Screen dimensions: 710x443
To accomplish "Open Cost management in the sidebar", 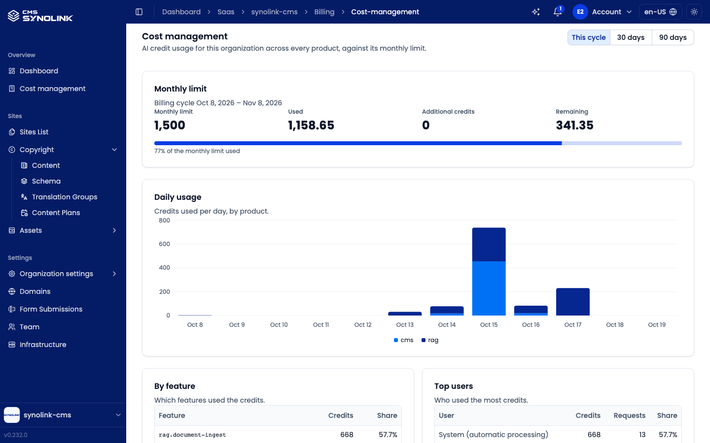I will point(63,89).
